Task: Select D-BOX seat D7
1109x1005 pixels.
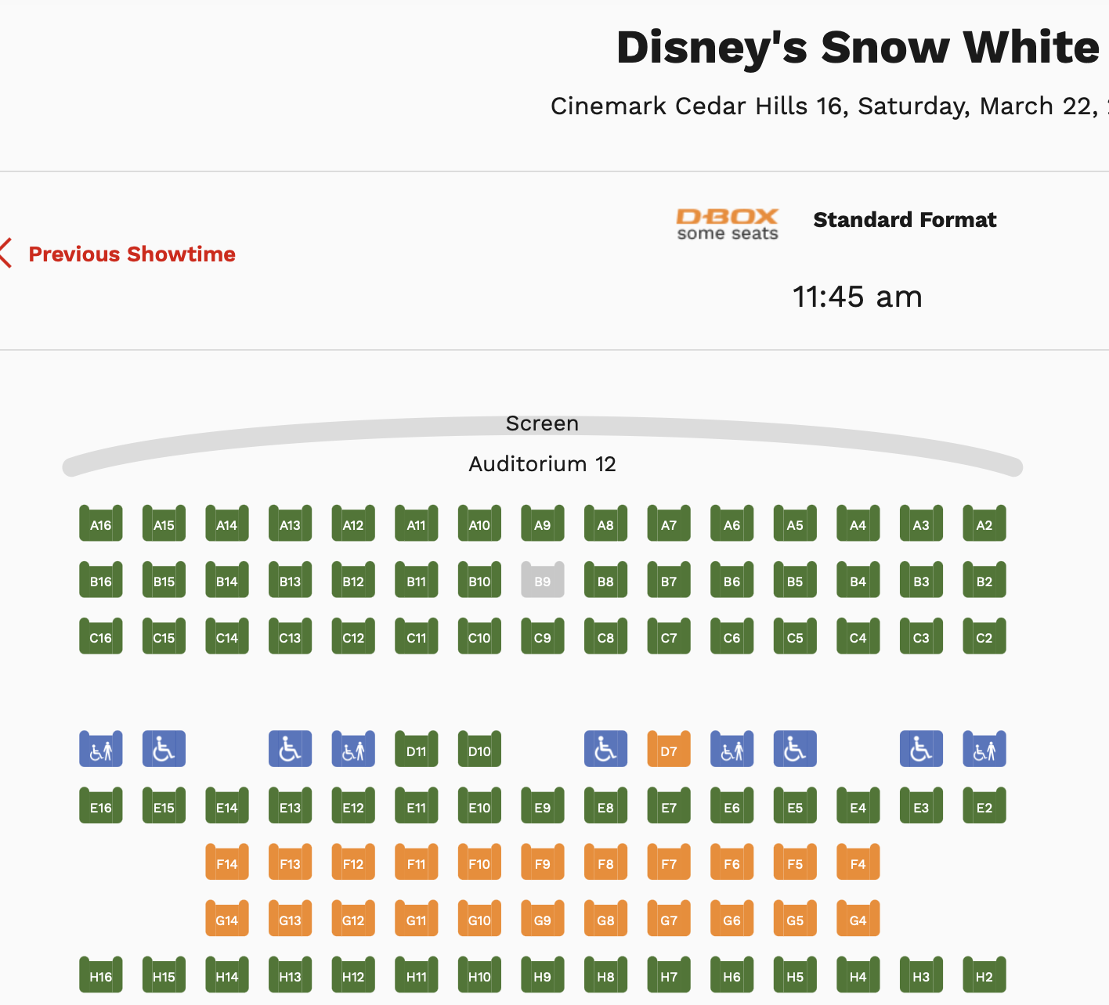Action: coord(669,749)
